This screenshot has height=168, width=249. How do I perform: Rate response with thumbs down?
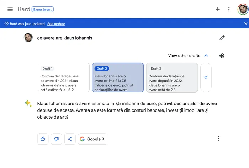56,139
